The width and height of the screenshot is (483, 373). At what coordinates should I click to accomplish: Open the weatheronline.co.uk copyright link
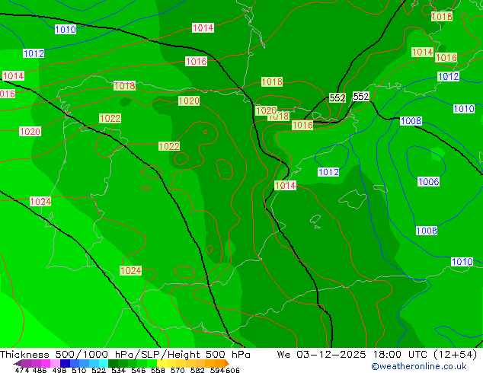pos(419,366)
